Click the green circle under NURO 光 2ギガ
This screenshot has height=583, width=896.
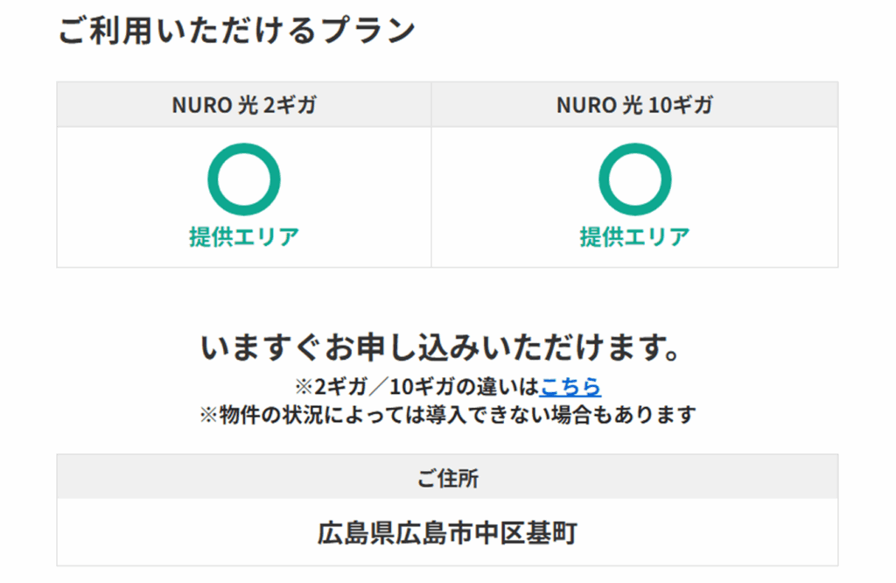(243, 179)
